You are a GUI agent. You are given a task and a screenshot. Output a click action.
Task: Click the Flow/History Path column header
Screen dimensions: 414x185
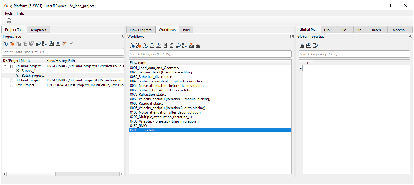(61, 61)
